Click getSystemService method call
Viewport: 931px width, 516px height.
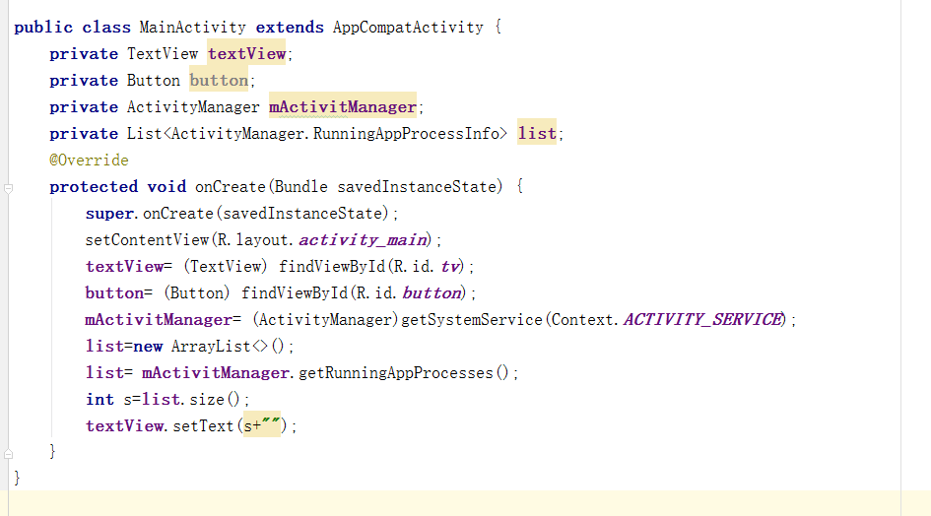(x=472, y=320)
